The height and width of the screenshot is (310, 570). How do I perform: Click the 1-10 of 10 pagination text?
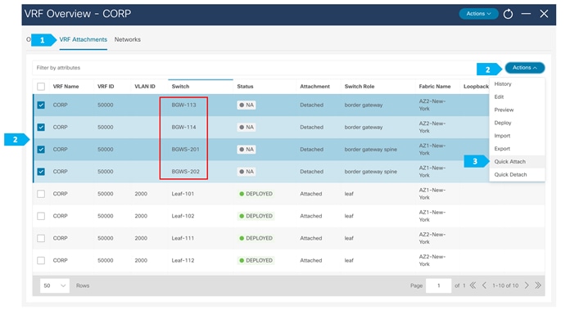click(x=505, y=285)
